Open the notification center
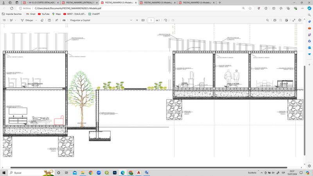The width and height of the screenshot is (313, 176). tap(301, 172)
